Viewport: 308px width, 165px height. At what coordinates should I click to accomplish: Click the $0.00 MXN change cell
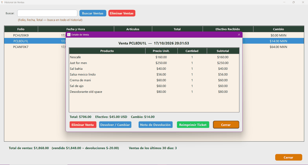point(279,35)
